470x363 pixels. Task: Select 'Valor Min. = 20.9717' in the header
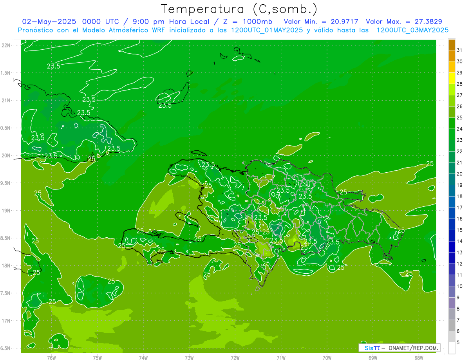(321, 22)
